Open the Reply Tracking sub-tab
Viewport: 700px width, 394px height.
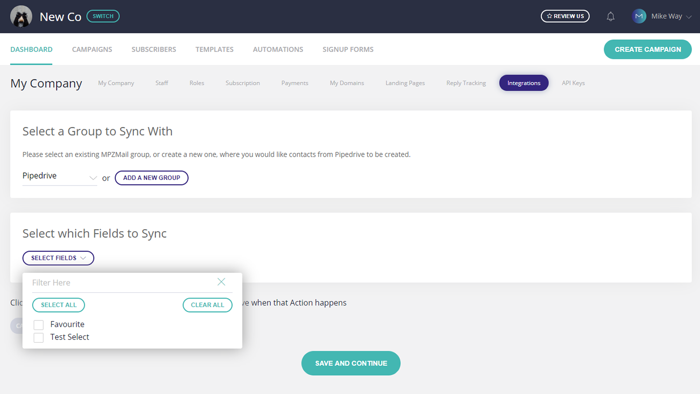[x=466, y=83]
